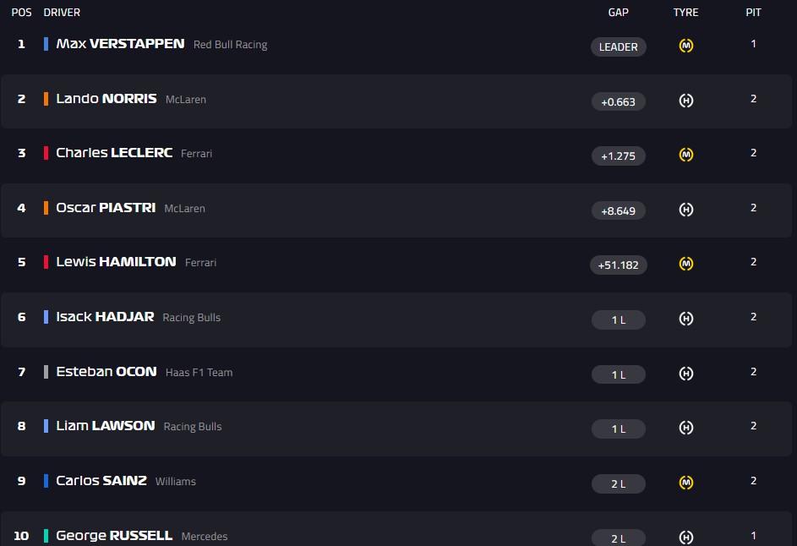797x546 pixels.
Task: Select the Max Verstappen driver name
Action: [x=120, y=44]
